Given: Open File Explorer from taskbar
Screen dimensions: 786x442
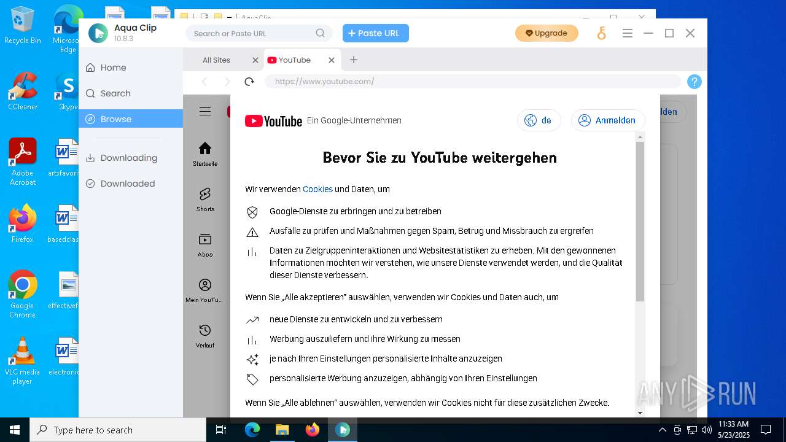Looking at the screenshot, I should (x=282, y=430).
